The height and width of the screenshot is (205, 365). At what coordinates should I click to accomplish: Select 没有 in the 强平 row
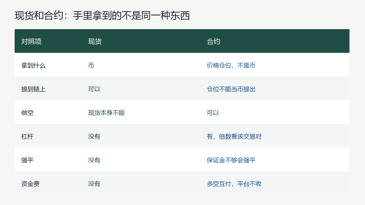94,160
